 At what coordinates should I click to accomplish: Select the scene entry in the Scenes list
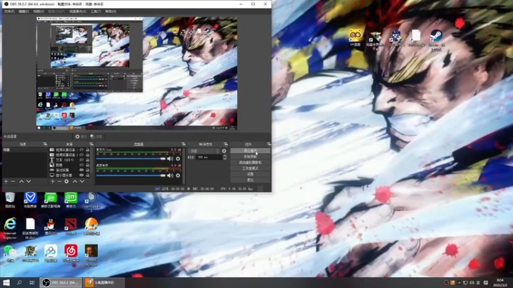tap(24, 150)
